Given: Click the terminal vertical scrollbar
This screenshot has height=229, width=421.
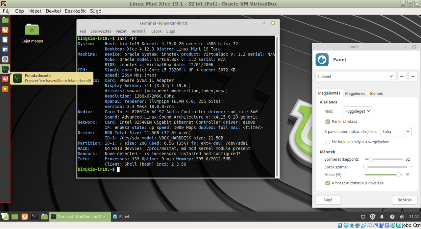Looking at the screenshot, I should [277, 107].
